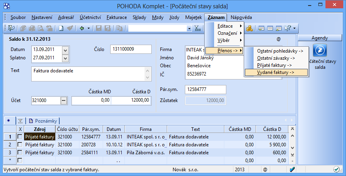Click the context help cursor question icon
Image resolution: width=346 pixels, height=176 pixels.
point(288,28)
